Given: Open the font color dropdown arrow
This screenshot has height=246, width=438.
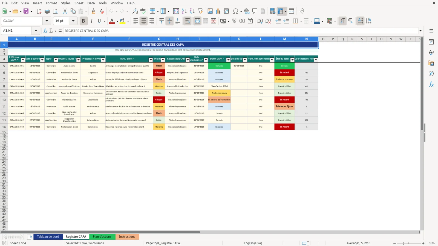Looking at the screenshot, I should tap(117, 21).
